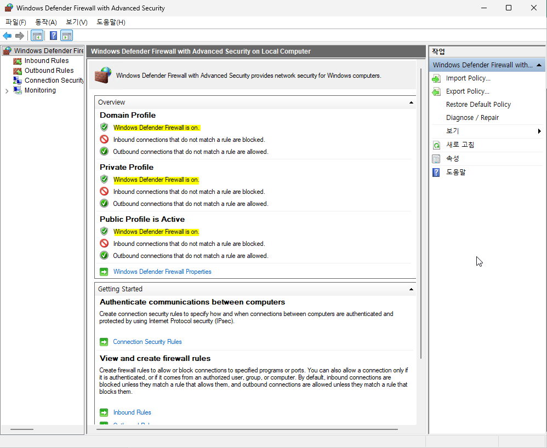Click the Public Profile is Active heading
This screenshot has width=547, height=448.
[142, 219]
